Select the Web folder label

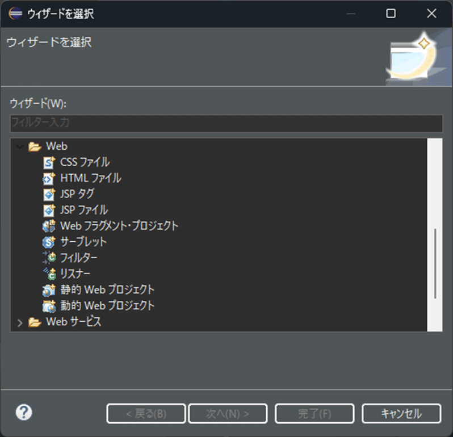pos(57,146)
